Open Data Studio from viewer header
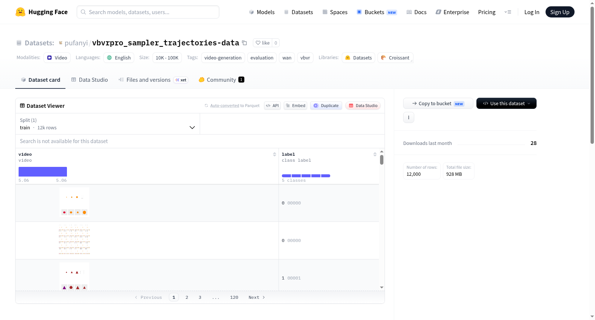Viewport: 595px width, 320px height. click(x=363, y=106)
